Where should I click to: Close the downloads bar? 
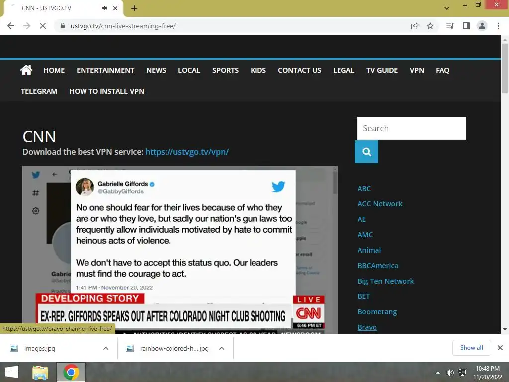500,348
